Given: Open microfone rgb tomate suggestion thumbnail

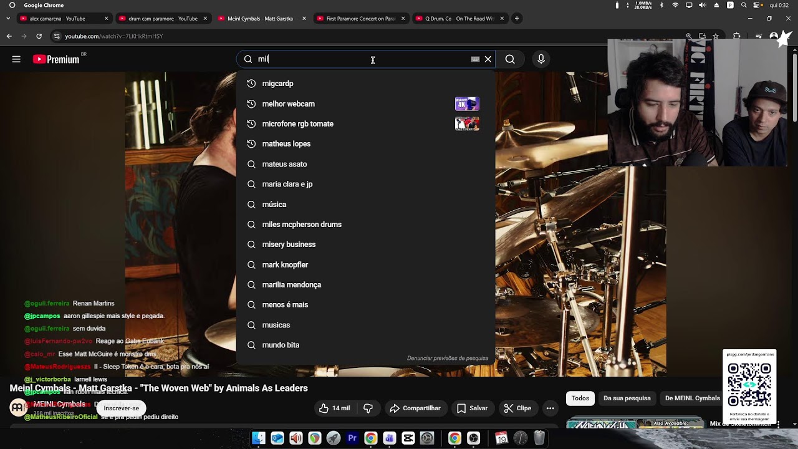Looking at the screenshot, I should (467, 123).
